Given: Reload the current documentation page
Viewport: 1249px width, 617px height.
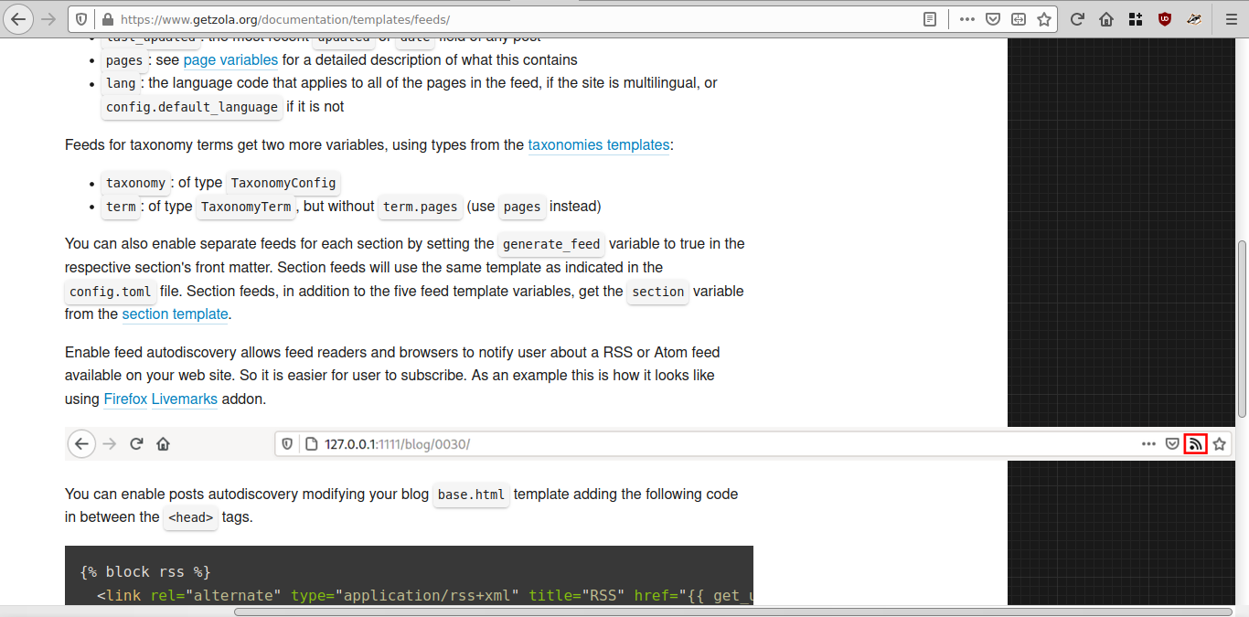Looking at the screenshot, I should pos(1076,18).
